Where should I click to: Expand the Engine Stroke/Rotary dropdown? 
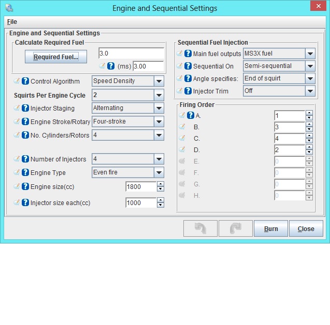[159, 121]
